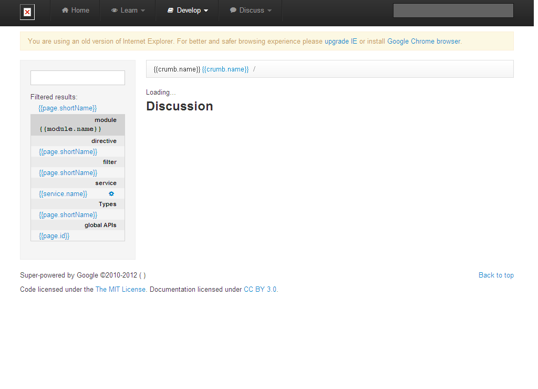538x389 pixels.
Task: Open the CC BY 3.0 link
Action: [x=260, y=290]
